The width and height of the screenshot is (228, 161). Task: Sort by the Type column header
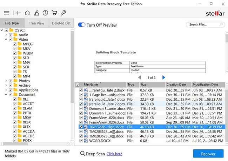point(133,85)
